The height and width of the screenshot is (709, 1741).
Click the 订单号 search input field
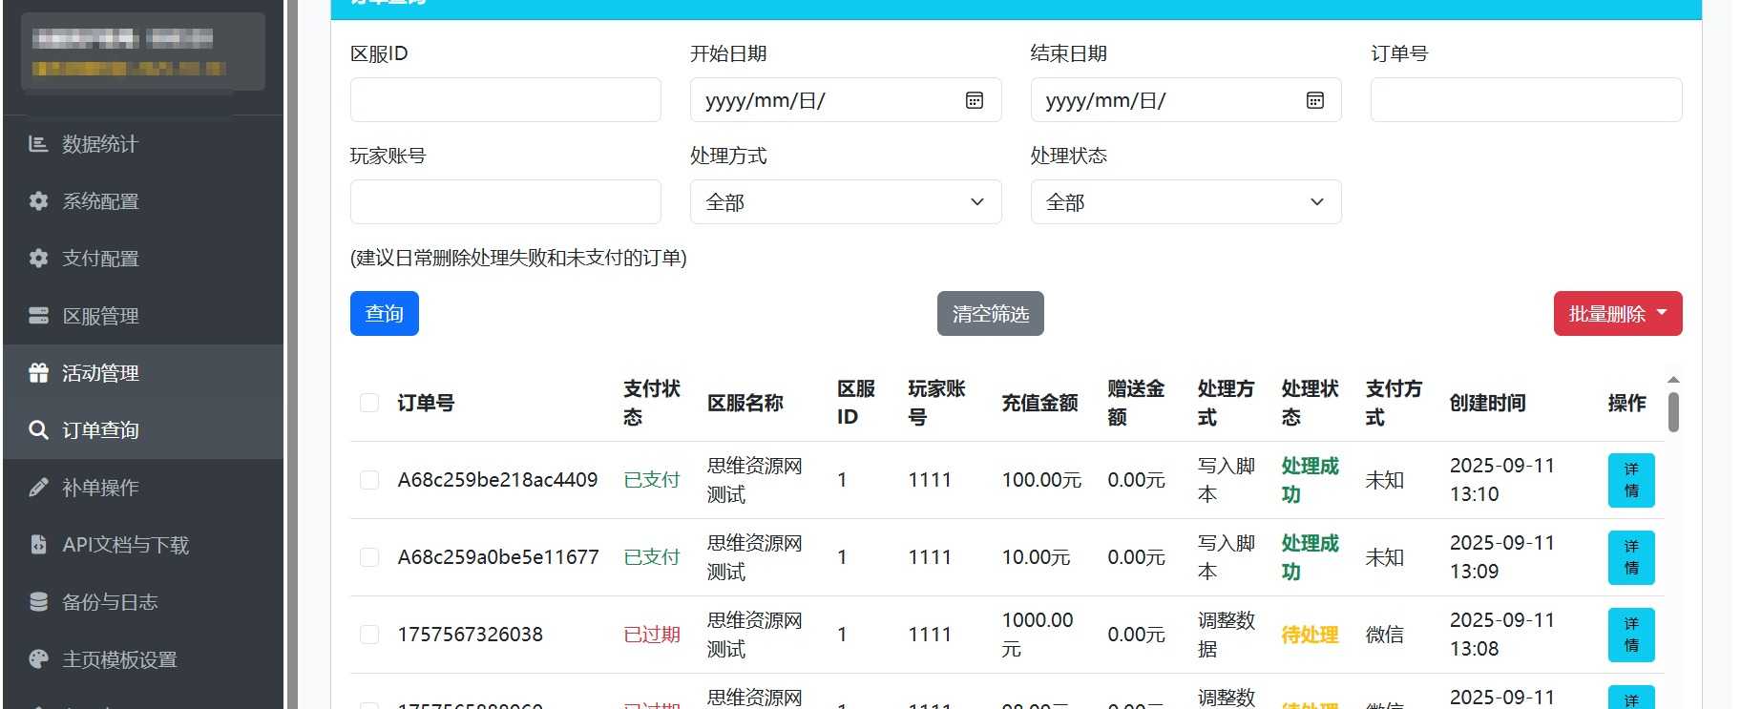click(x=1525, y=100)
